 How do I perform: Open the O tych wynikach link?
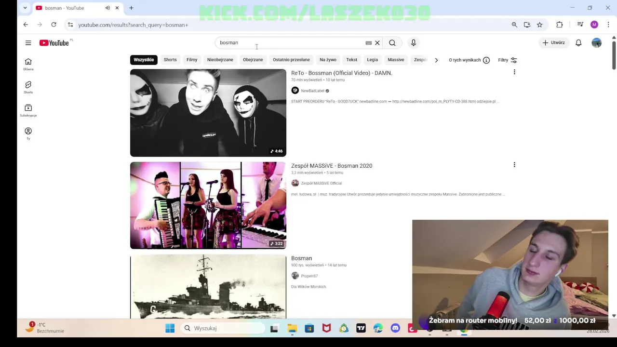(465, 60)
